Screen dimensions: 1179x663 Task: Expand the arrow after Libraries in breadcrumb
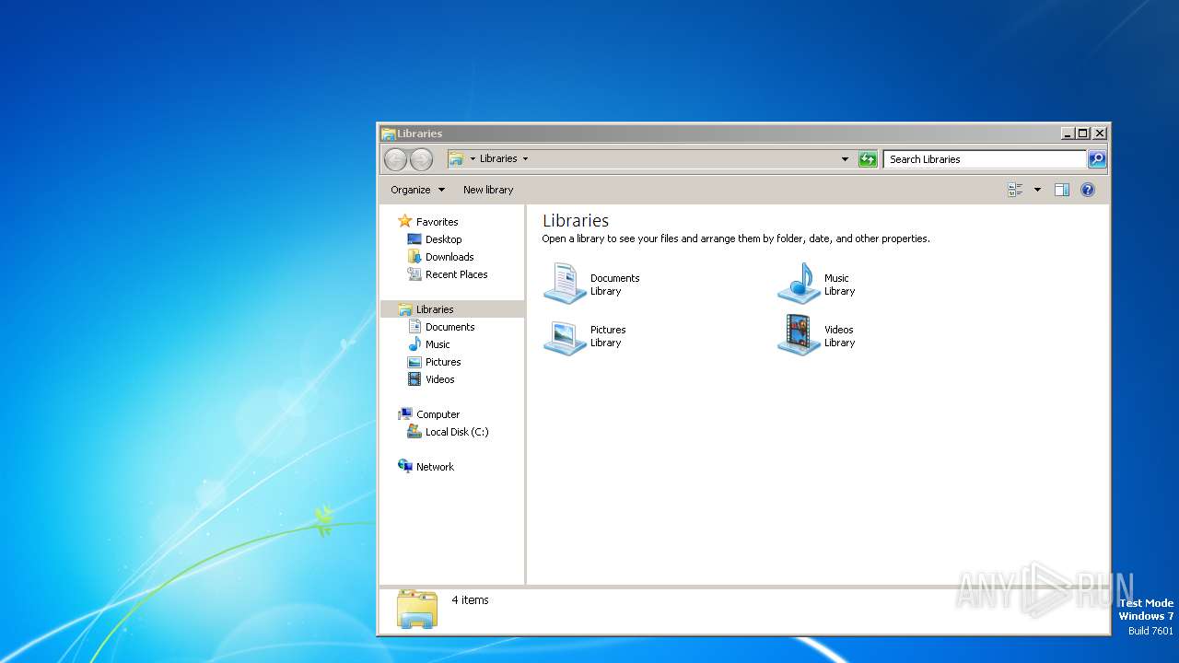point(525,158)
